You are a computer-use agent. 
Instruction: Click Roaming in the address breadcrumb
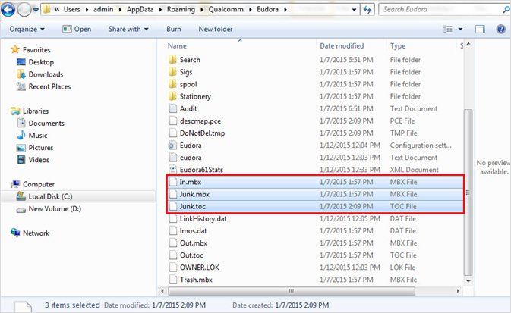click(181, 9)
